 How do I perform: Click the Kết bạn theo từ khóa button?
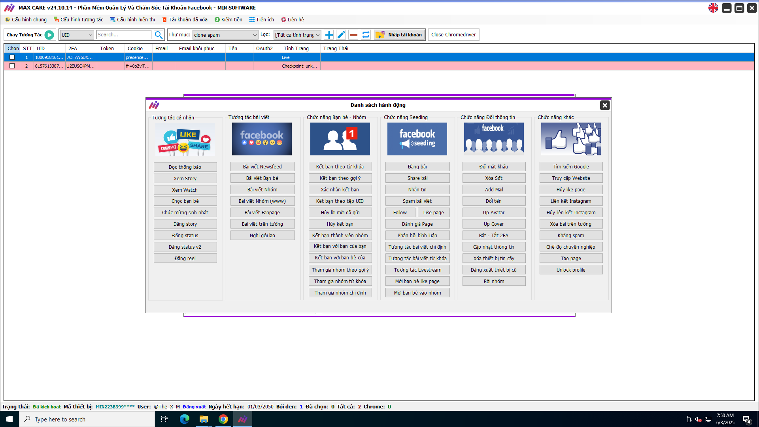pos(340,166)
